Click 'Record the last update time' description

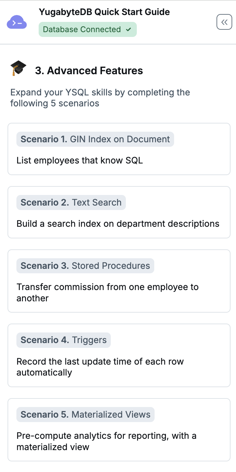click(100, 367)
